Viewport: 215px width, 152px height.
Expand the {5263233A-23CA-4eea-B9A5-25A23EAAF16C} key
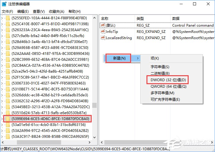tap(2, 30)
